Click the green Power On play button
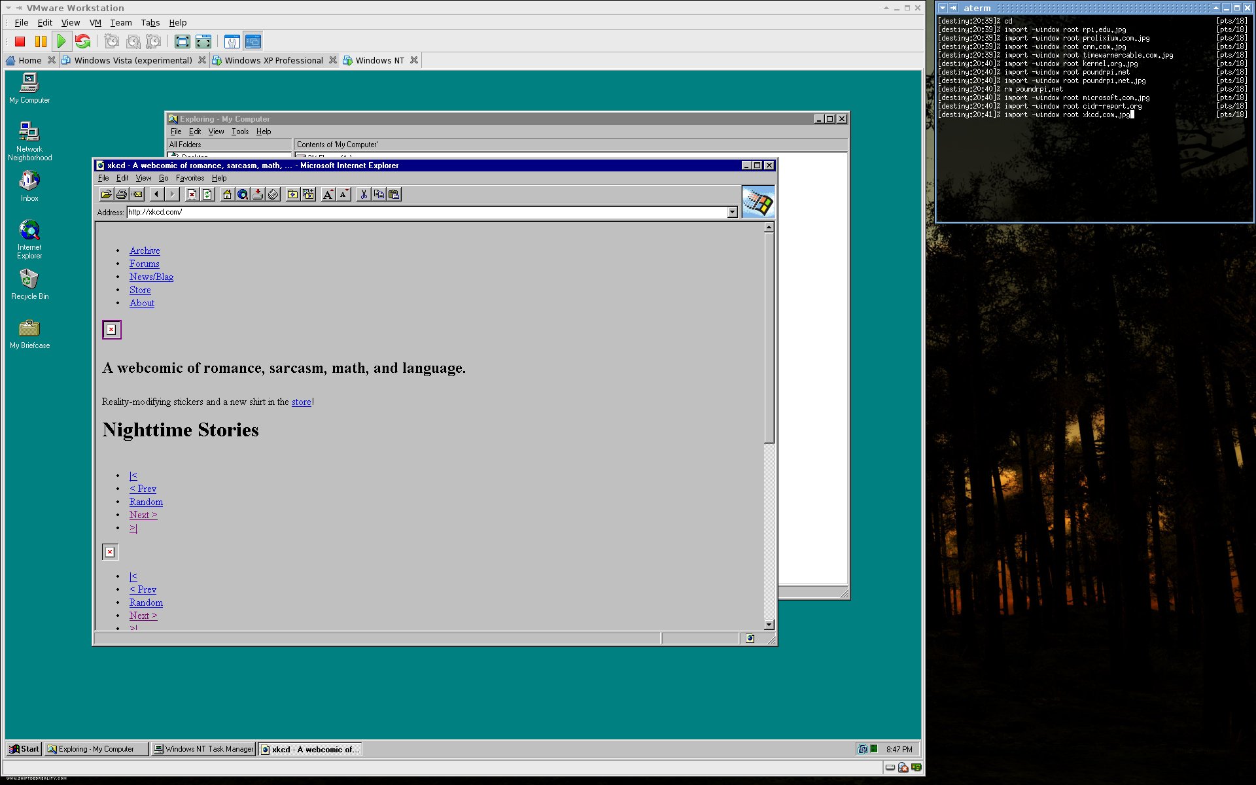 (61, 42)
